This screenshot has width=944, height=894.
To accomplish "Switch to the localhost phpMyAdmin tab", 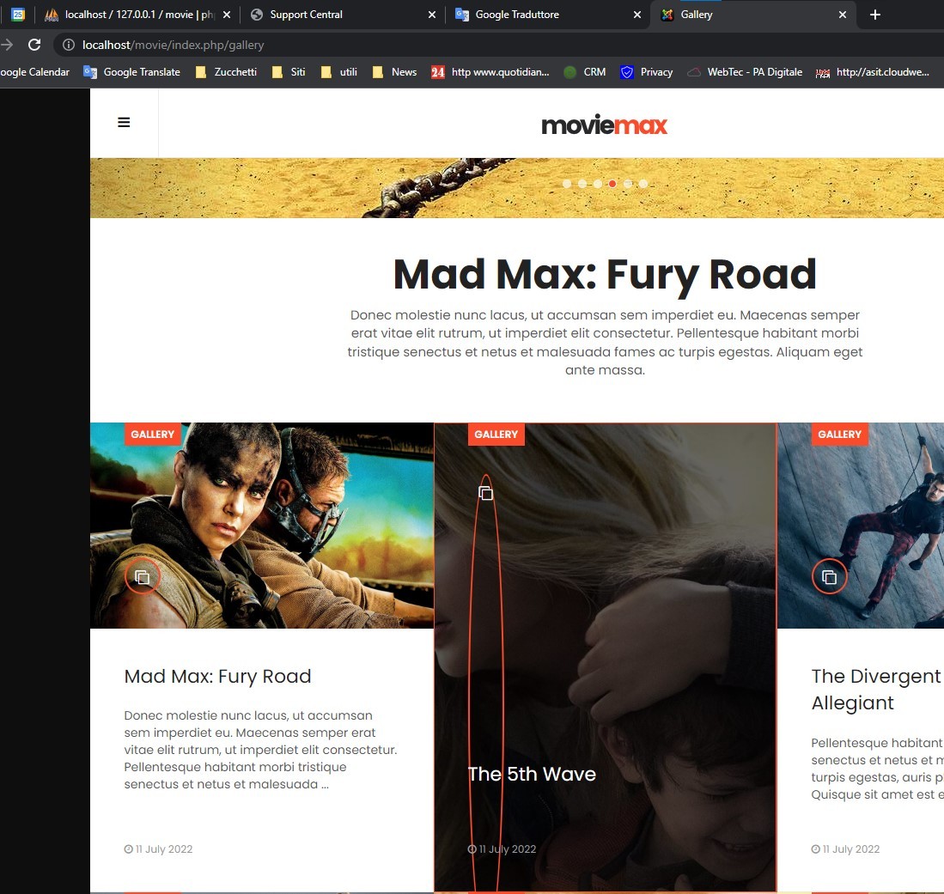I will click(x=138, y=15).
